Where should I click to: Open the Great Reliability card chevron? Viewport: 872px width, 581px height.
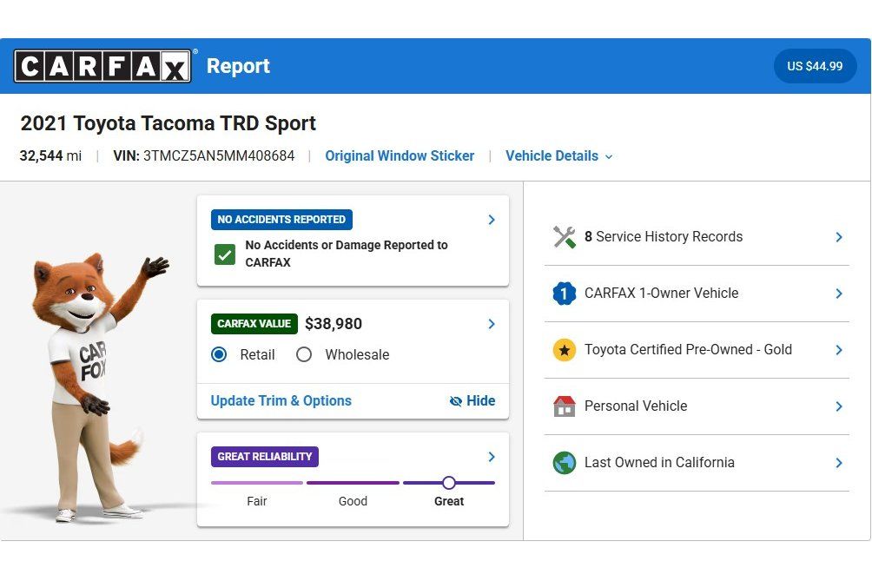tap(492, 457)
